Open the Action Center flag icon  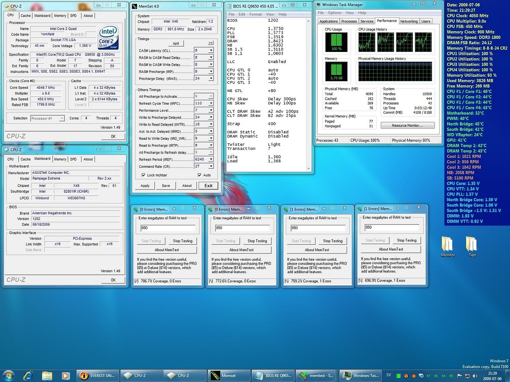[460, 376]
